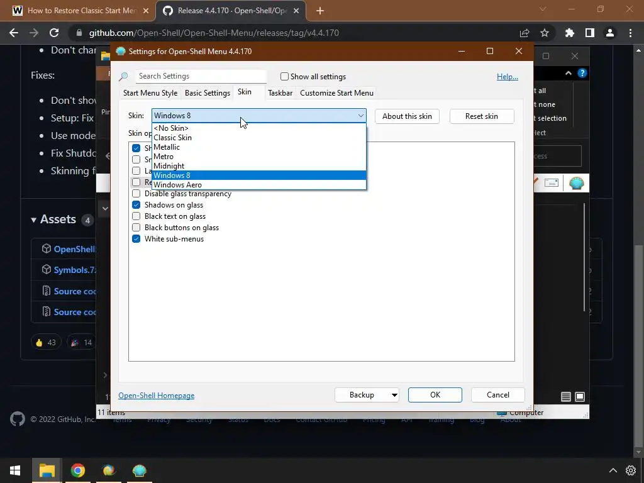The height and width of the screenshot is (483, 644).
Task: Click the Reset skin button
Action: 481,116
